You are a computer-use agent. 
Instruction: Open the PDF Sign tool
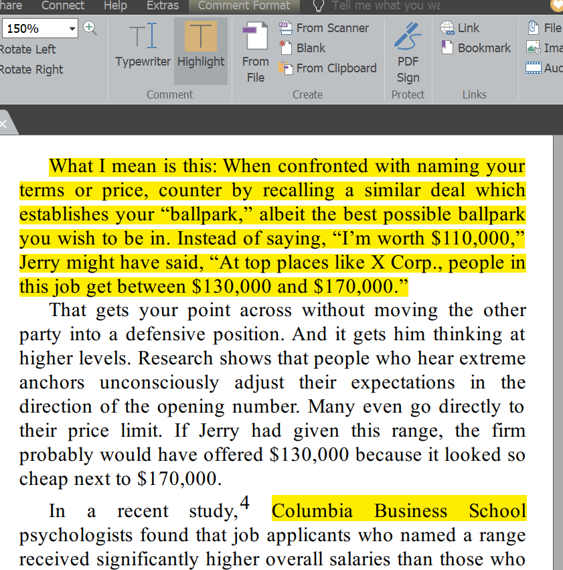click(x=408, y=50)
